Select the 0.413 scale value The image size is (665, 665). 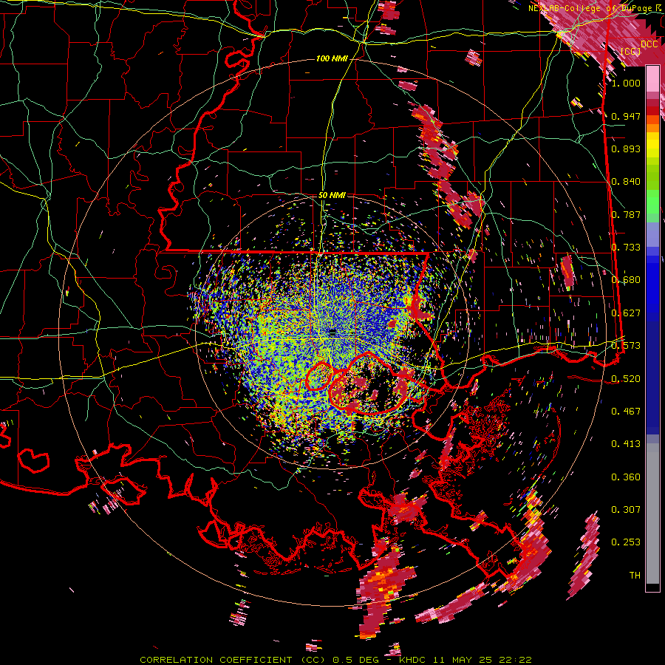pyautogui.click(x=626, y=444)
